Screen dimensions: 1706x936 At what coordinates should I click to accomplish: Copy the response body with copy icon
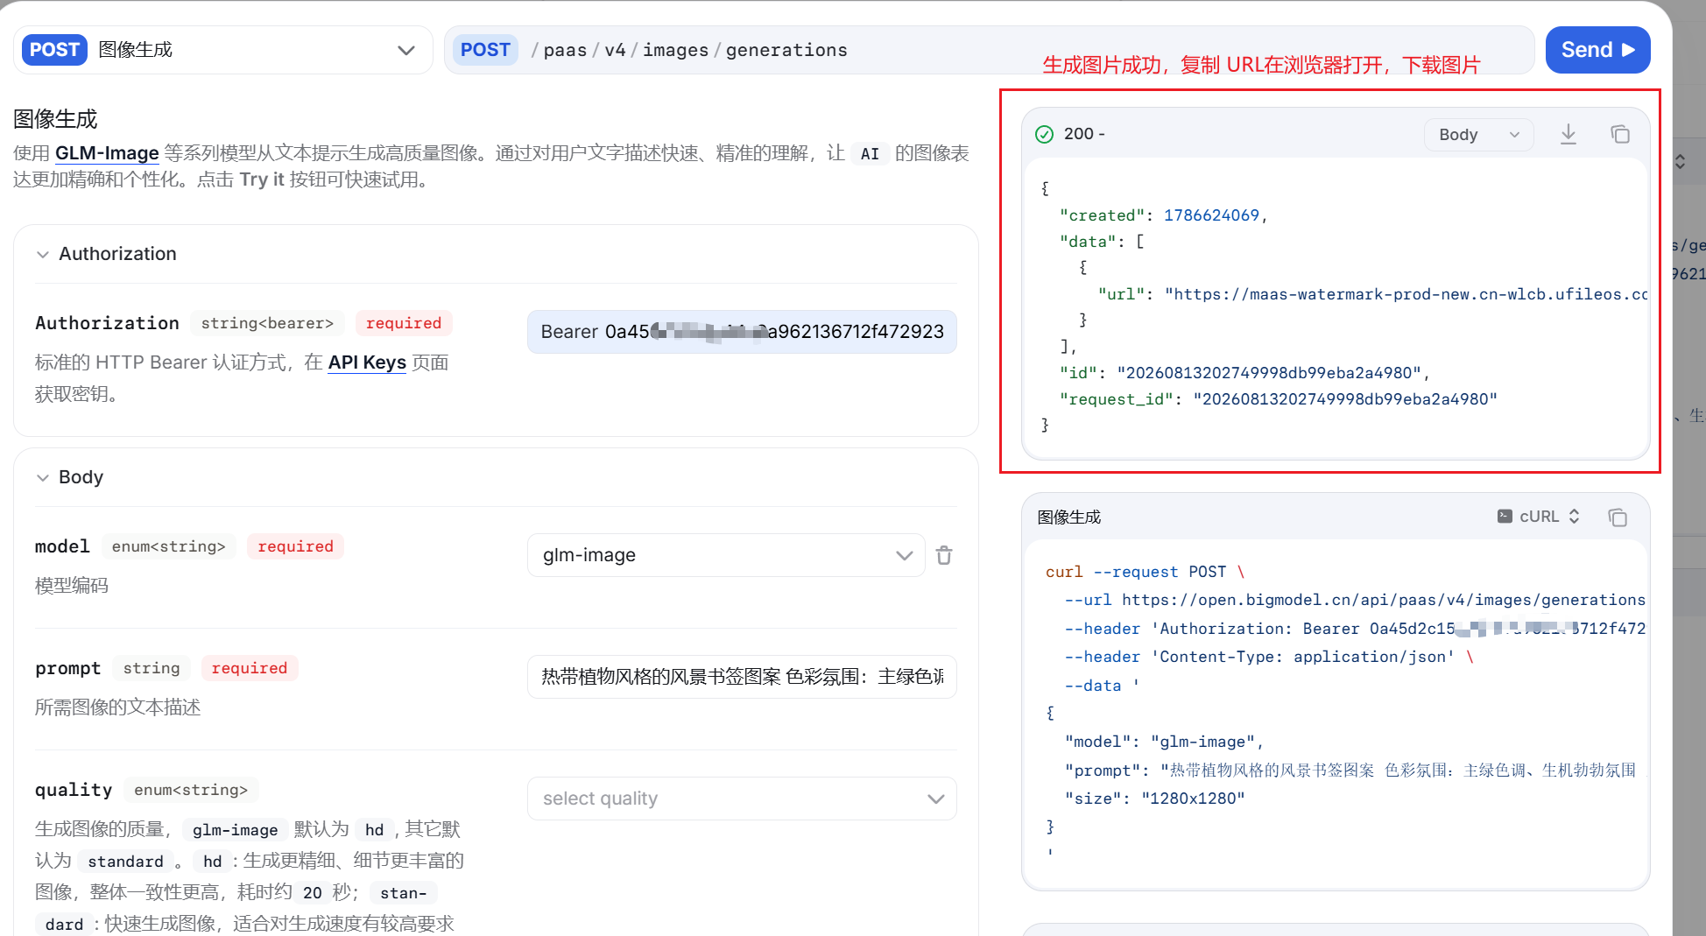coord(1620,134)
